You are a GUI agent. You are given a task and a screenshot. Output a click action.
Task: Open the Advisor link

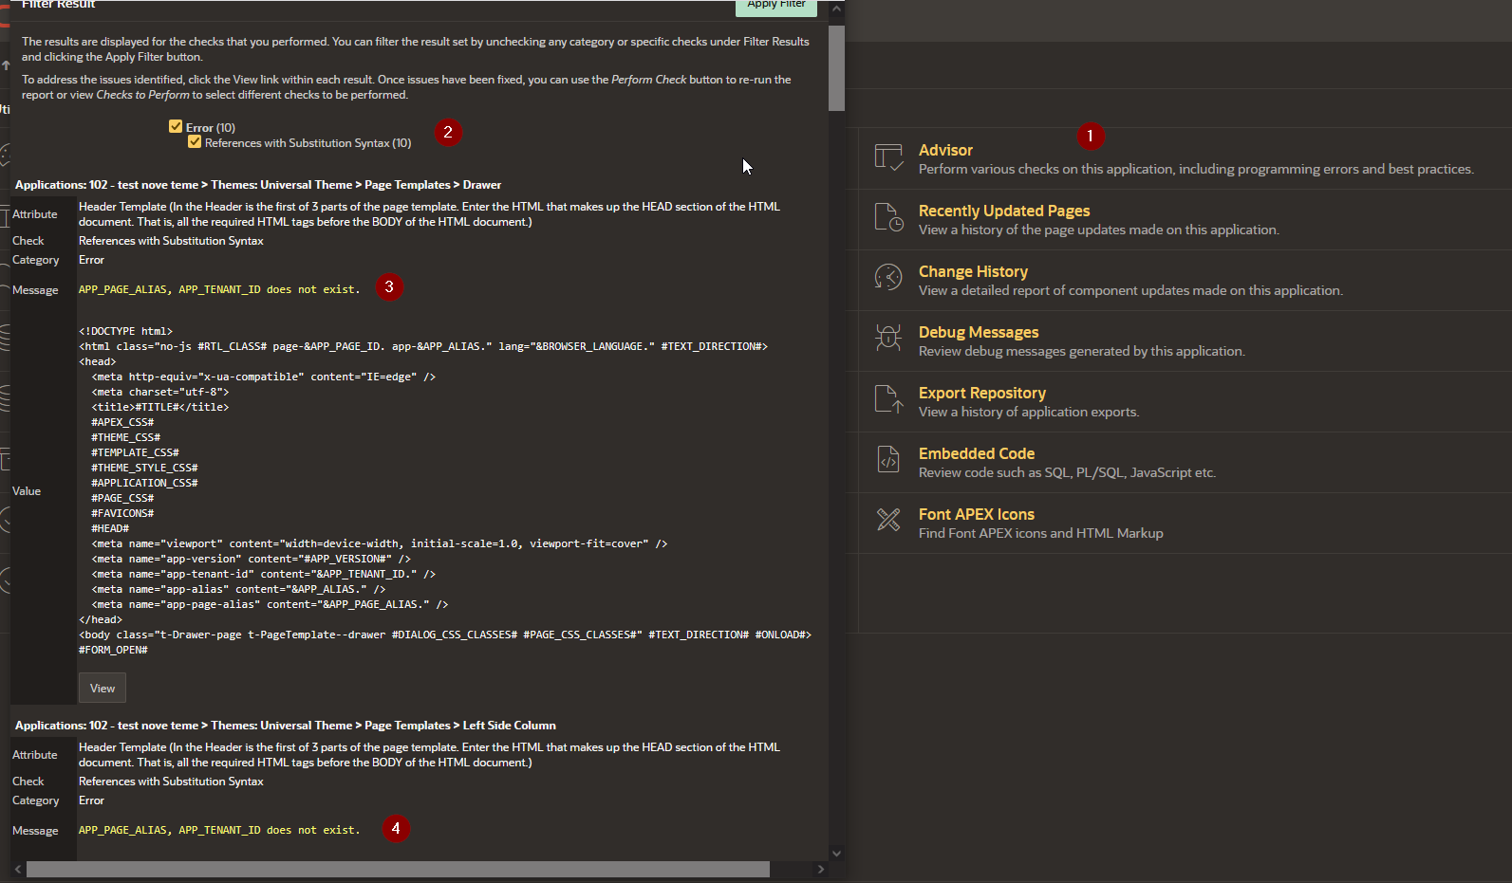tap(945, 150)
